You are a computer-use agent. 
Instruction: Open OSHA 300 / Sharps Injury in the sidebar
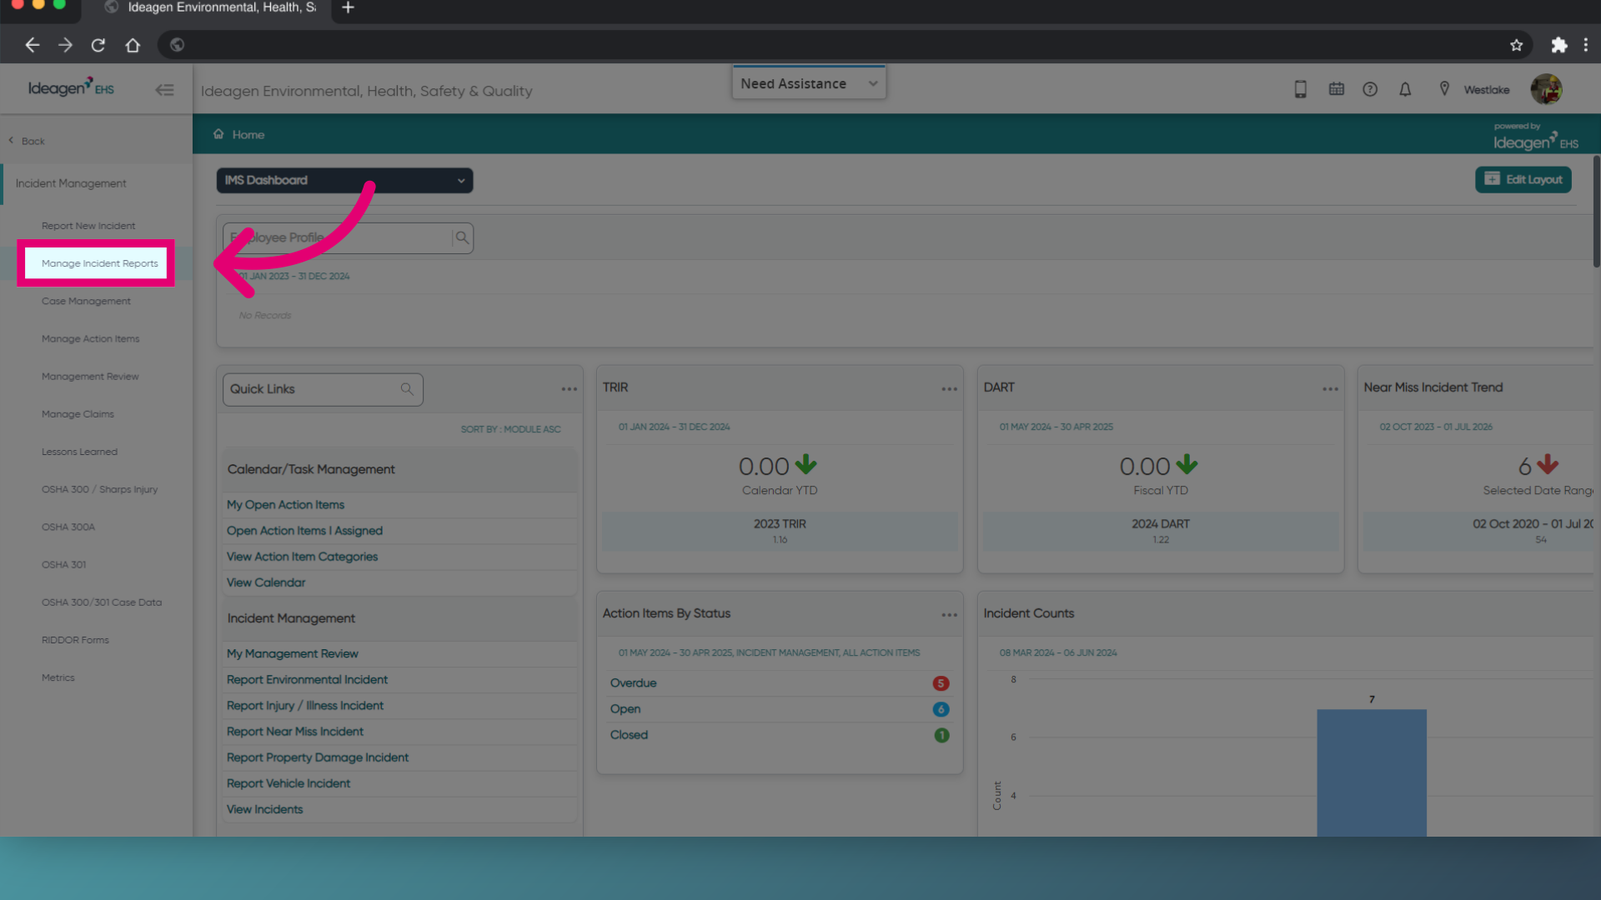coord(99,489)
